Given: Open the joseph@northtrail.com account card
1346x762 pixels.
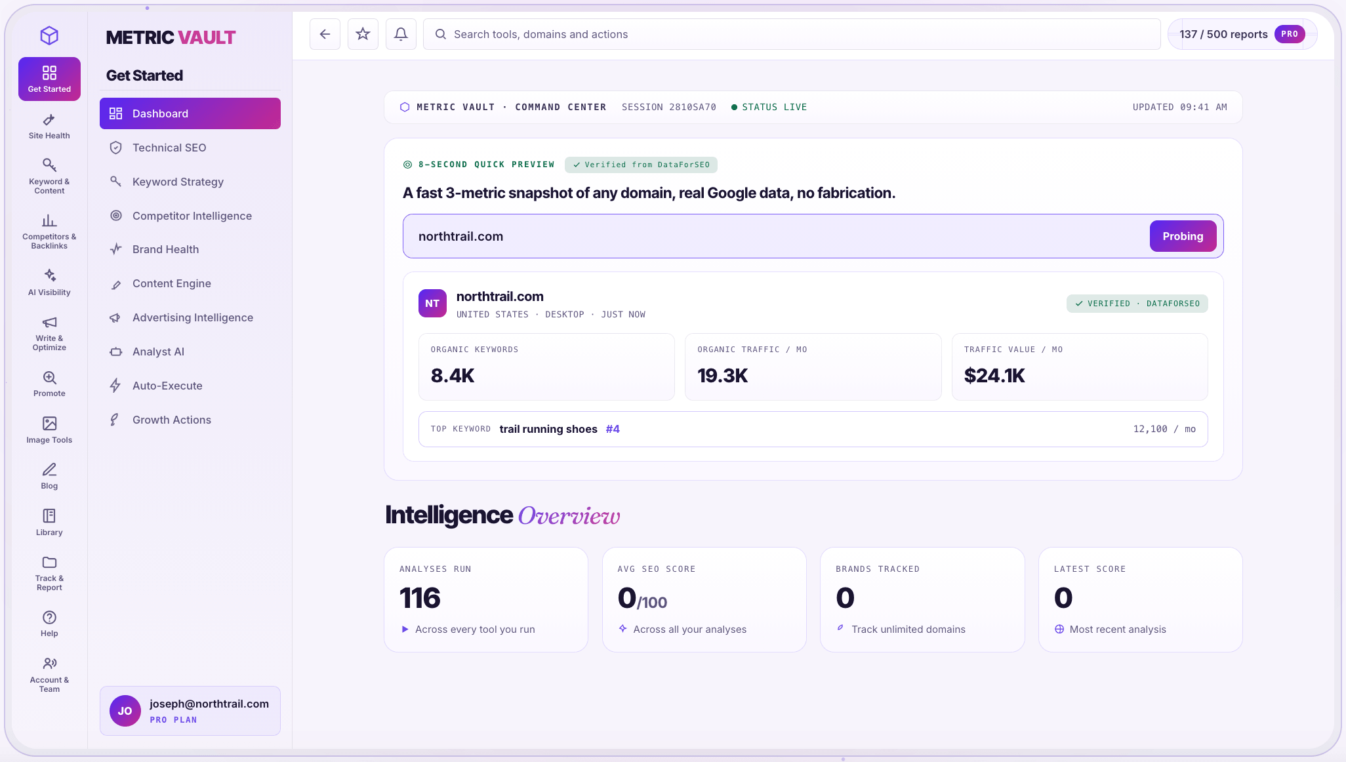Looking at the screenshot, I should pyautogui.click(x=190, y=711).
